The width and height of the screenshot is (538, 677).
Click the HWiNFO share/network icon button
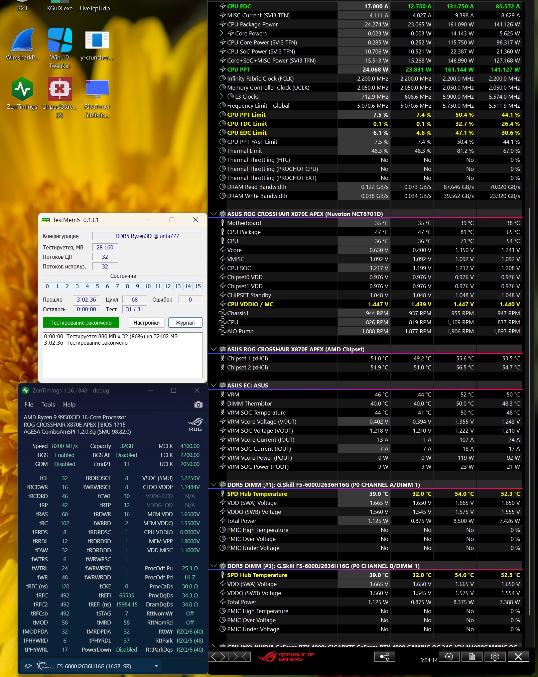(385, 657)
